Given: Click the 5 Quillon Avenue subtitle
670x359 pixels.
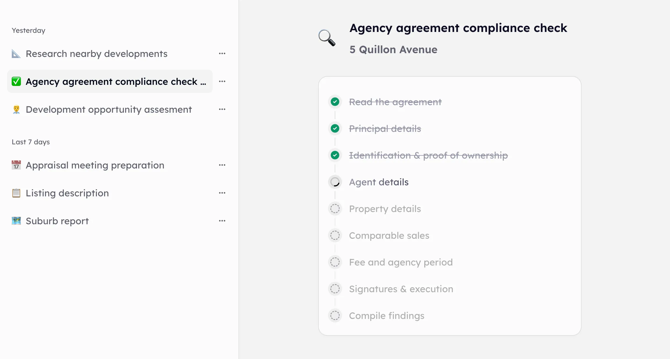Looking at the screenshot, I should click(x=393, y=49).
